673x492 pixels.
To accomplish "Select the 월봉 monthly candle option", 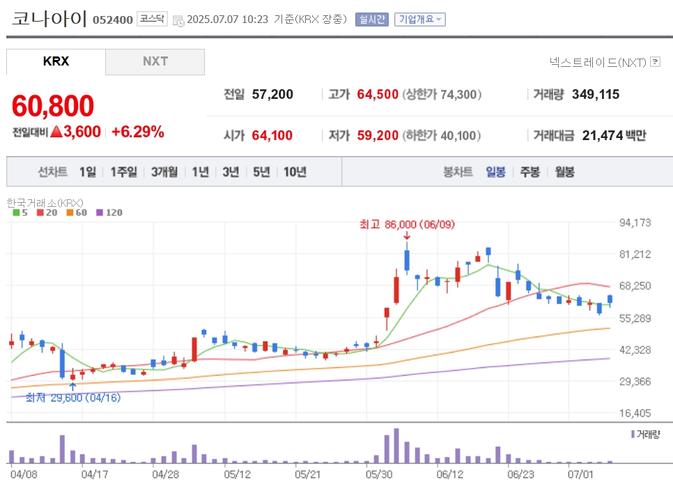I will [564, 172].
